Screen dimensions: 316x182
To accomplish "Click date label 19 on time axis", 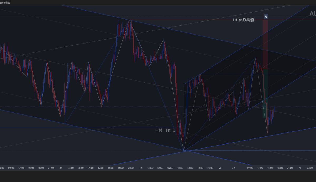I will coord(140,168).
